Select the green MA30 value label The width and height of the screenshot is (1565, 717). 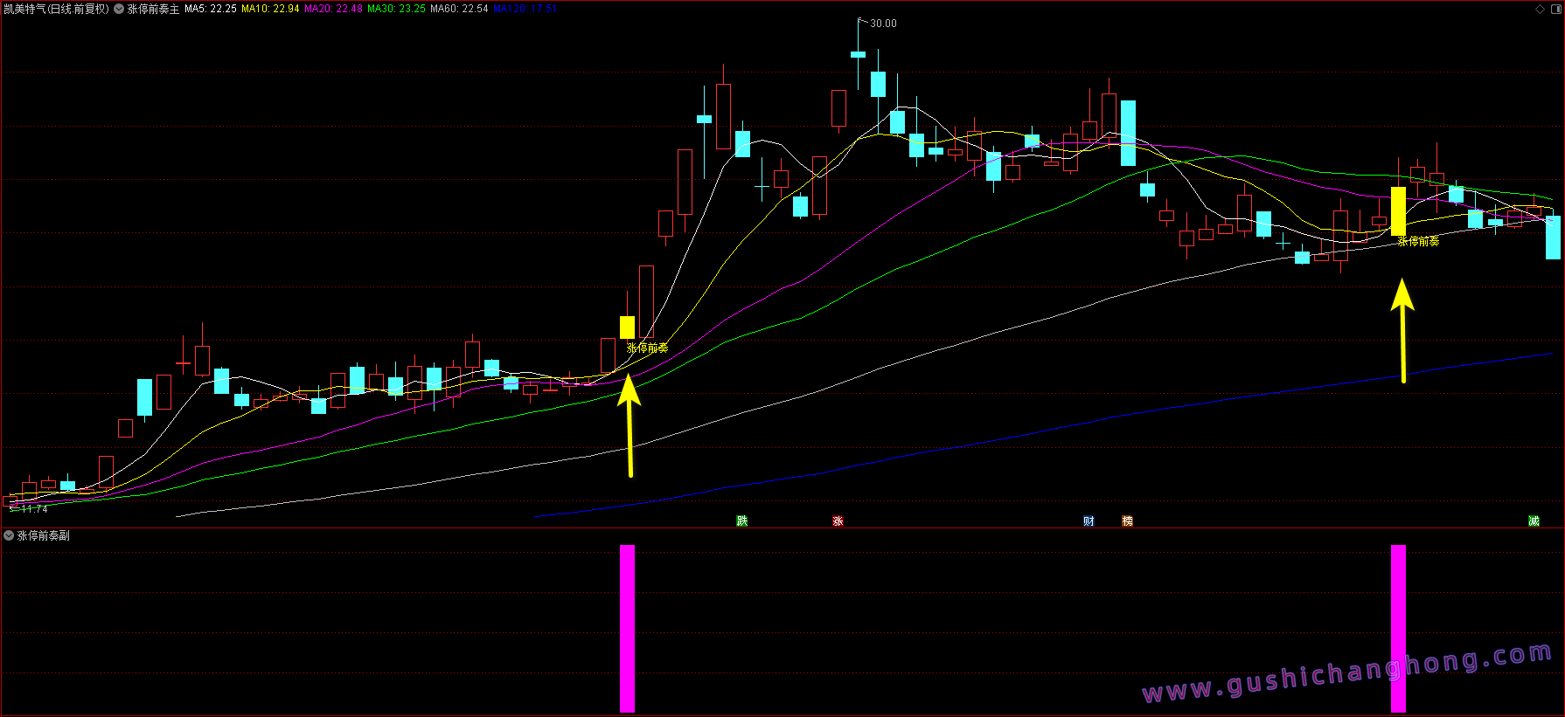click(396, 9)
